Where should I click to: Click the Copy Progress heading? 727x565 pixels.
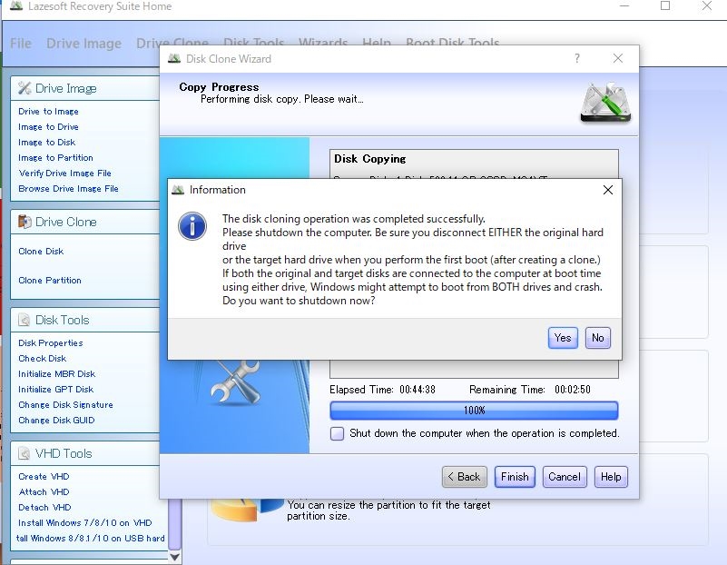click(x=219, y=87)
